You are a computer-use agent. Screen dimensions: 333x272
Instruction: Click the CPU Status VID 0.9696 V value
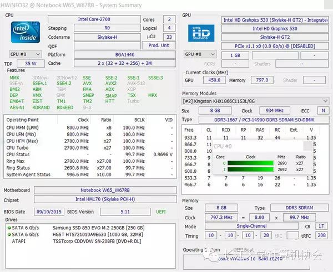pos(163,155)
